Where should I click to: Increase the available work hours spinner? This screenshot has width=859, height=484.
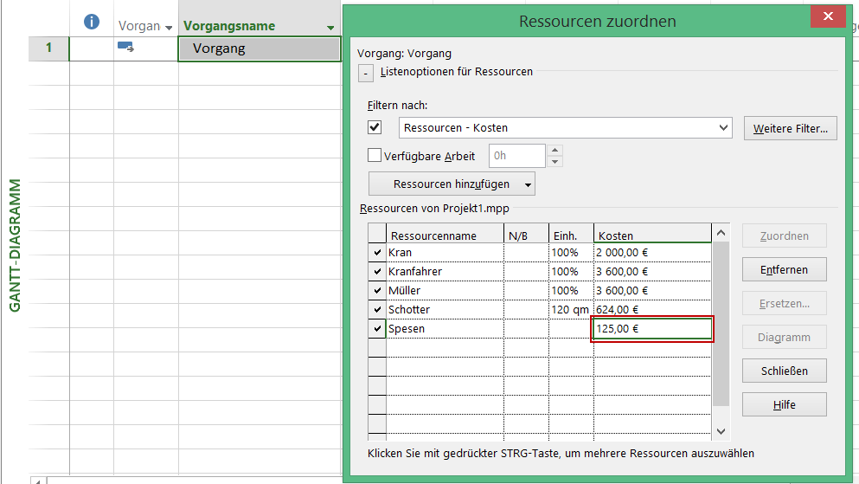555,151
